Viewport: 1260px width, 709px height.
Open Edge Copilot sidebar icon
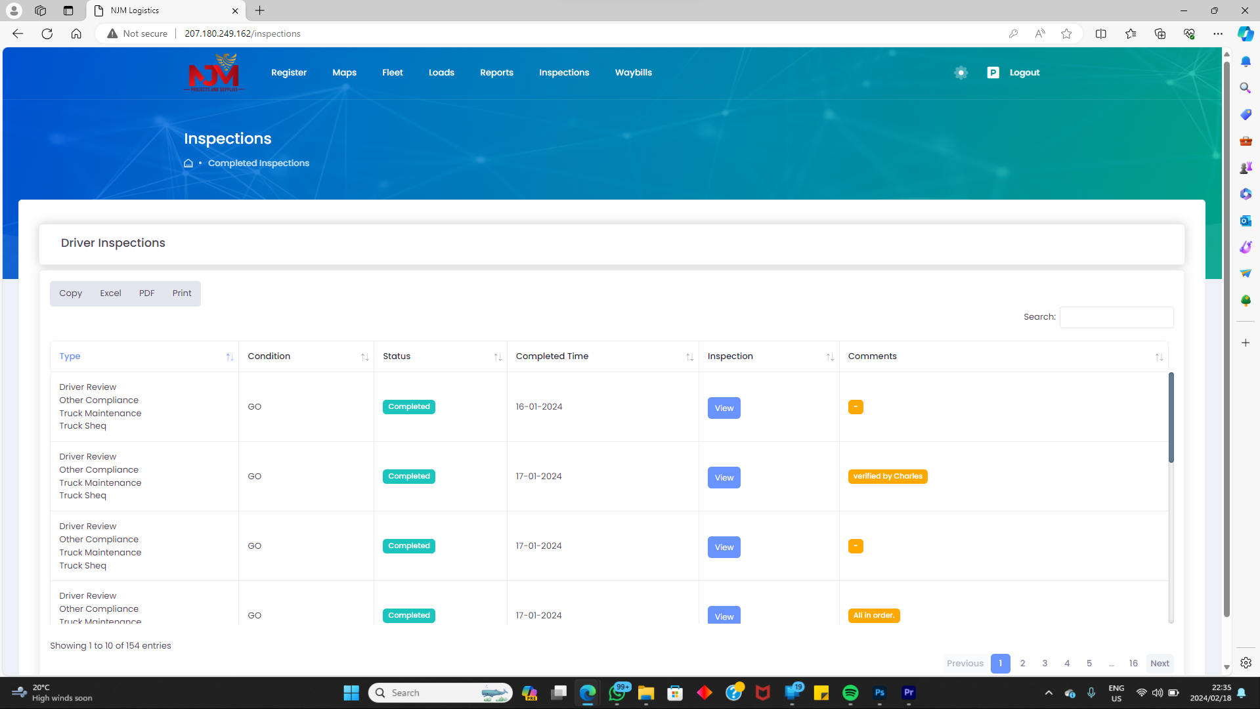coord(1245,33)
